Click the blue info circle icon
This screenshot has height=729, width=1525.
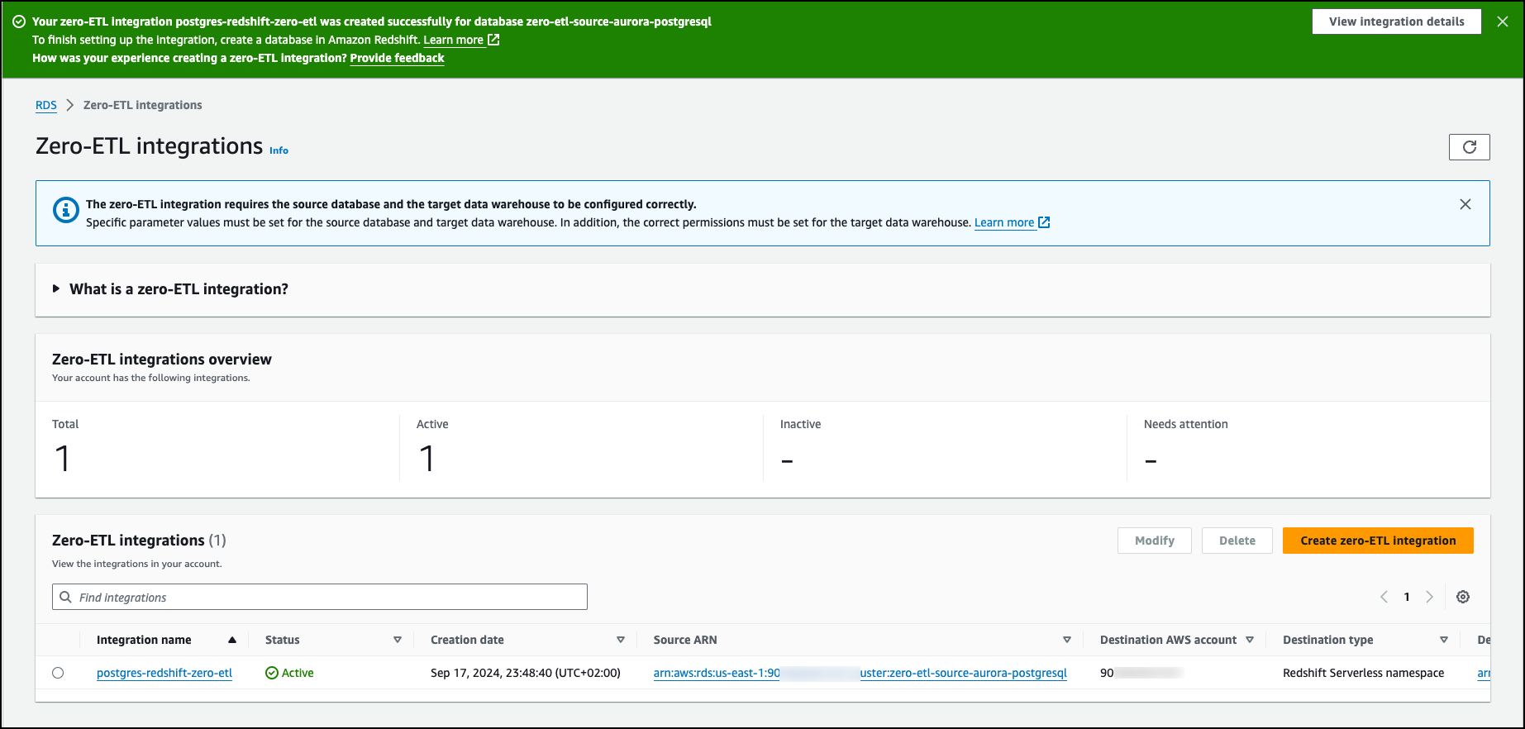click(x=66, y=210)
